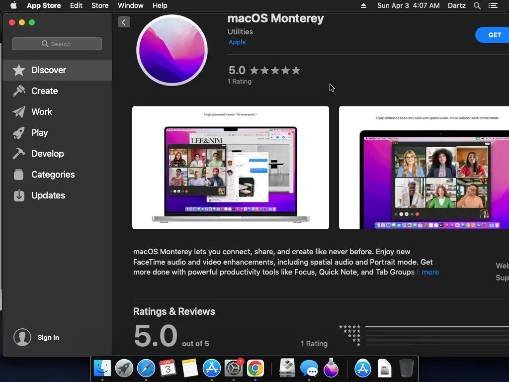Open the Dartz user menu
Viewport: 509px width, 382px height.
456,5
